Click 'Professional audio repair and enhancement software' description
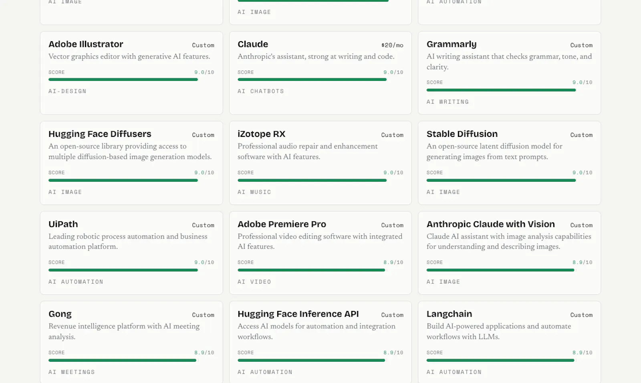This screenshot has height=383, width=641. (308, 151)
